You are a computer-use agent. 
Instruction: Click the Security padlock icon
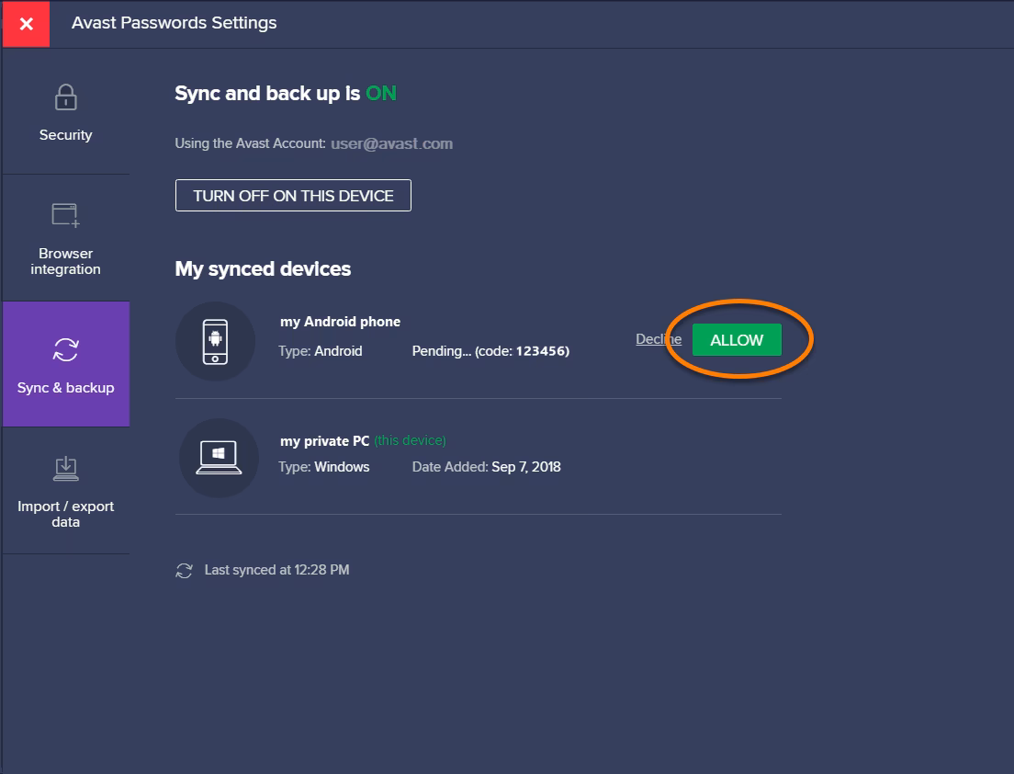[x=65, y=97]
